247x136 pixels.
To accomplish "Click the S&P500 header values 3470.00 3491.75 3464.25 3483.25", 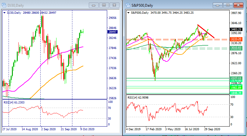I will [x=172, y=13].
